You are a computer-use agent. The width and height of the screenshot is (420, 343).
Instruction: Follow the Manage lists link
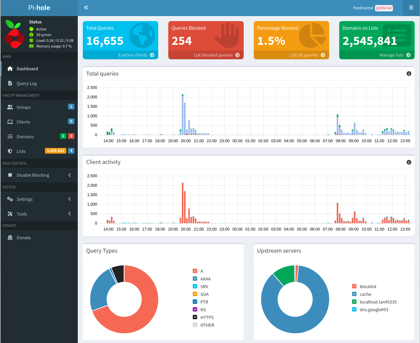377,55
